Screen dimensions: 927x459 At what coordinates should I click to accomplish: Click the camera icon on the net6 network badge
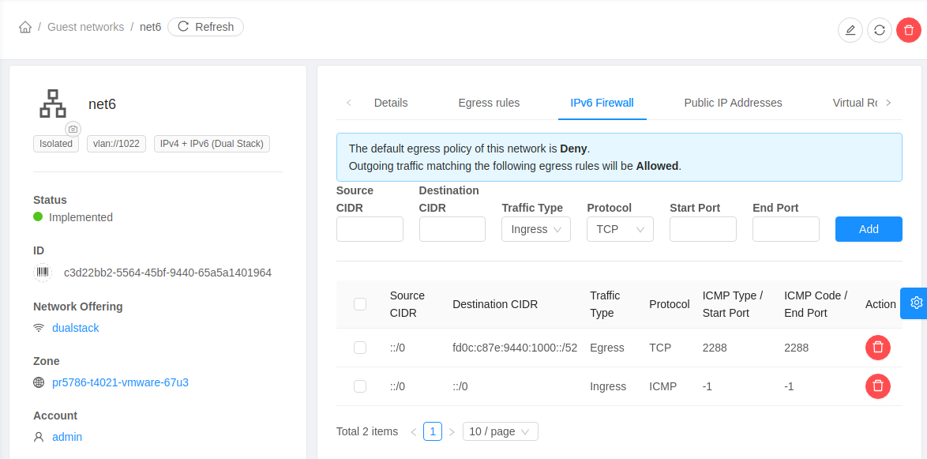coord(73,129)
